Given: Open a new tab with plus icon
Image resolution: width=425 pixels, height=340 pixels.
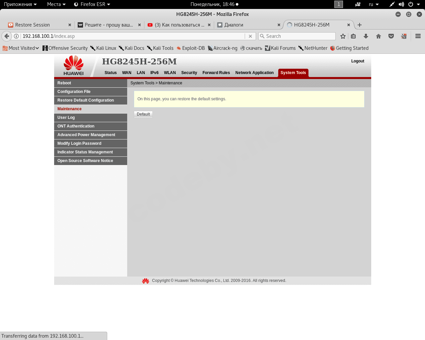Looking at the screenshot, I should point(360,25).
